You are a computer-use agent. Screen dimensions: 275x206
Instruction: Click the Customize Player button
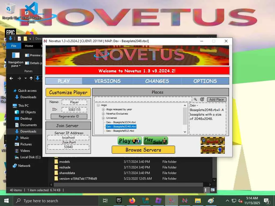click(x=68, y=92)
